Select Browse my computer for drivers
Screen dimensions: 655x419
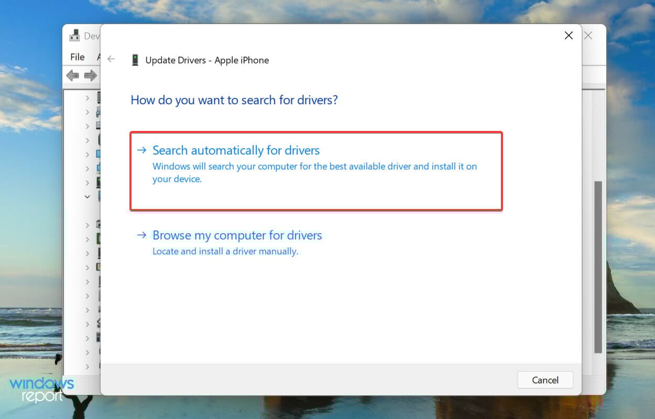237,236
